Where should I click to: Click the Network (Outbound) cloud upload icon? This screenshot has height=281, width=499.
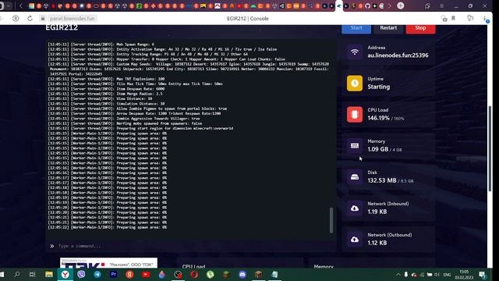coord(355,240)
